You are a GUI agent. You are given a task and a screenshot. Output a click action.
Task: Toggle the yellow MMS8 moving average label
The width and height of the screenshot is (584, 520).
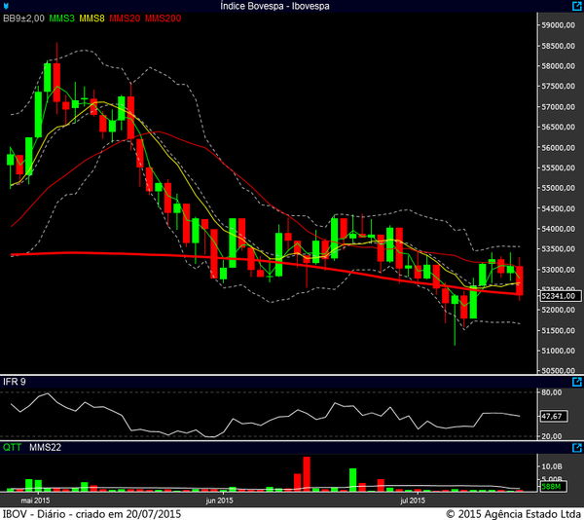93,19
